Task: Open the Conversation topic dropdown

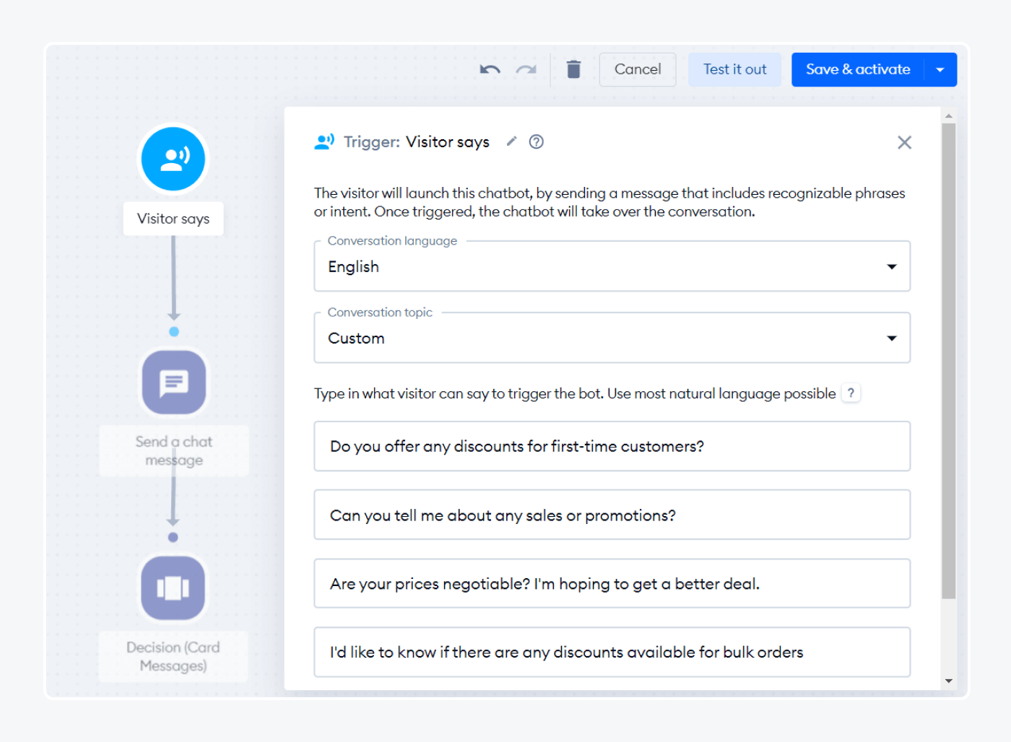Action: (612, 338)
